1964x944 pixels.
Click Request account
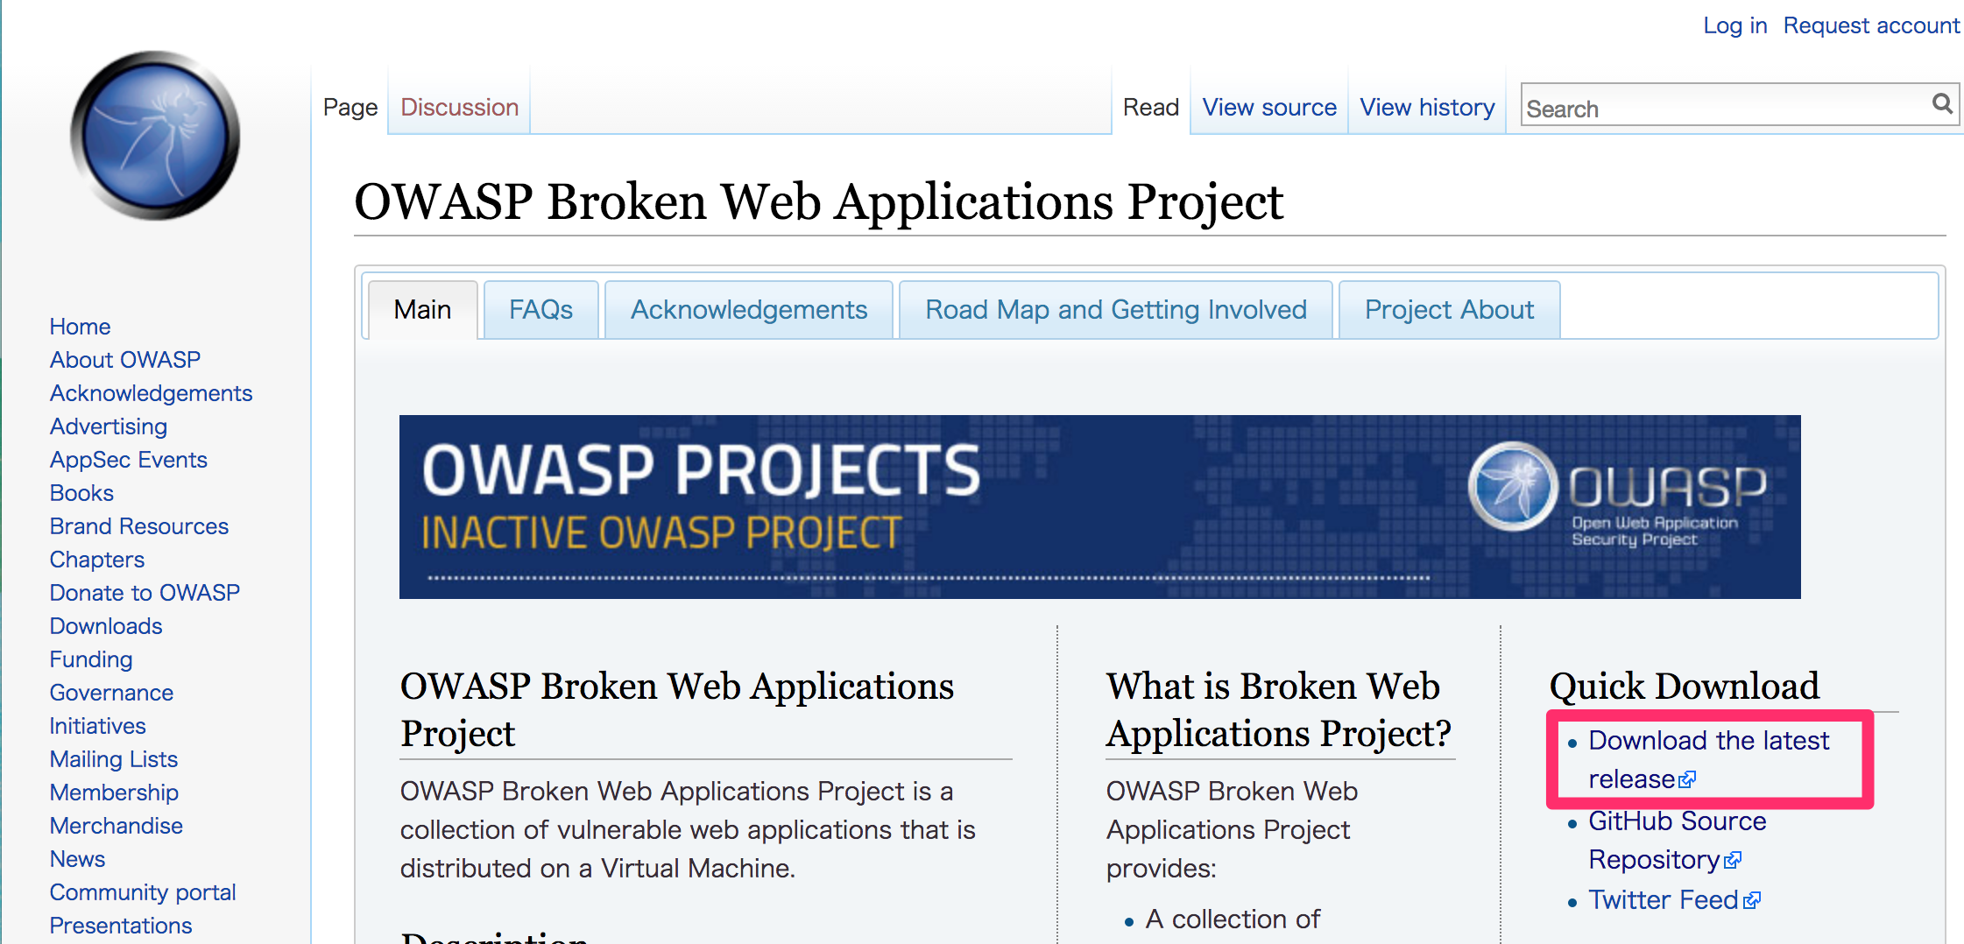pos(1872,25)
